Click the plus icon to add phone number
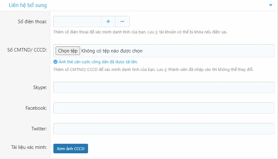 tap(108, 22)
